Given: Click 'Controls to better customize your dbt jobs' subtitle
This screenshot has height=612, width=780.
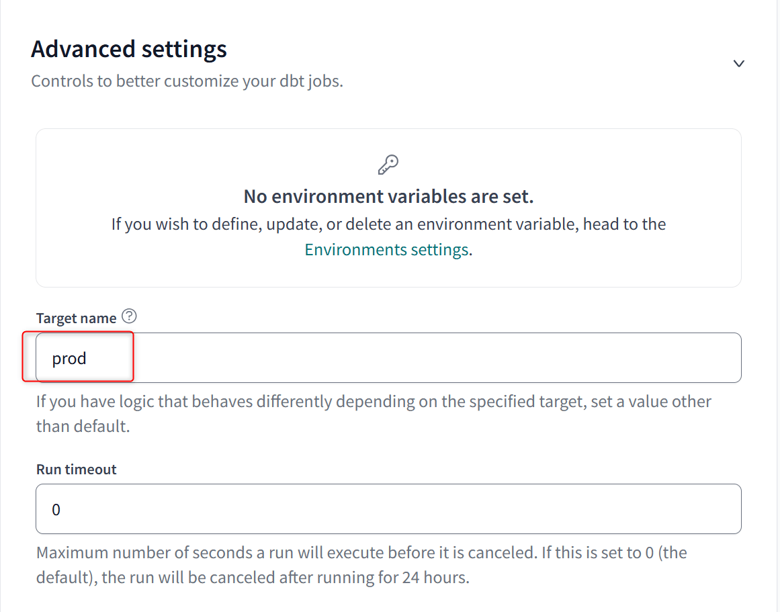Looking at the screenshot, I should coord(187,81).
